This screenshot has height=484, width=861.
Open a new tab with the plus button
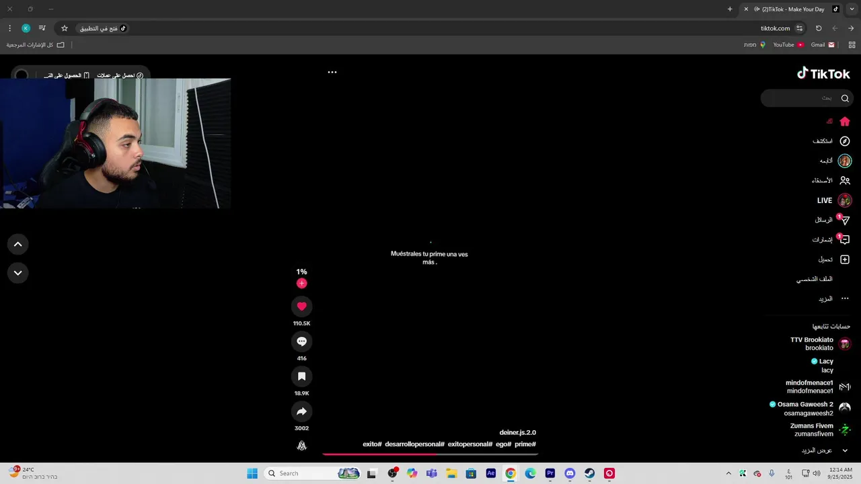pos(730,9)
